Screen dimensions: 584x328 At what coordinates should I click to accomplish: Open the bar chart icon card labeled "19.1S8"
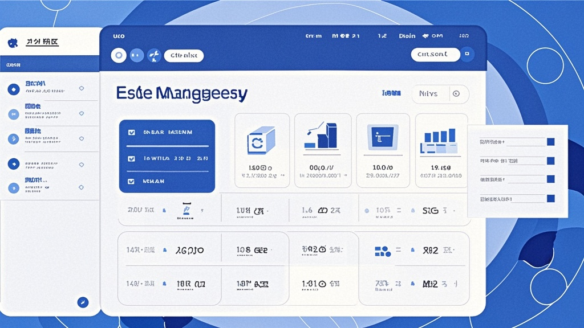point(441,150)
